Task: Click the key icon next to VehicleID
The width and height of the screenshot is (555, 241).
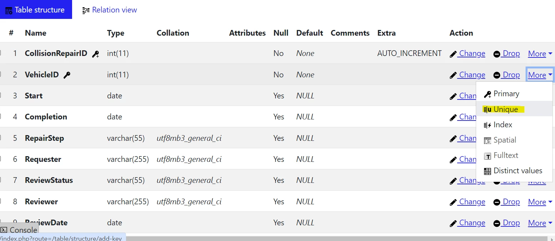Action: point(67,75)
